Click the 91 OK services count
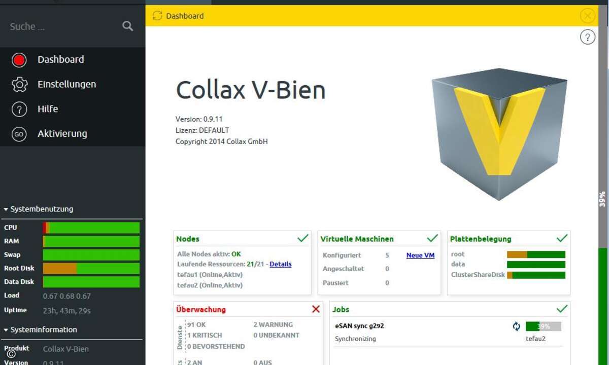 [197, 324]
